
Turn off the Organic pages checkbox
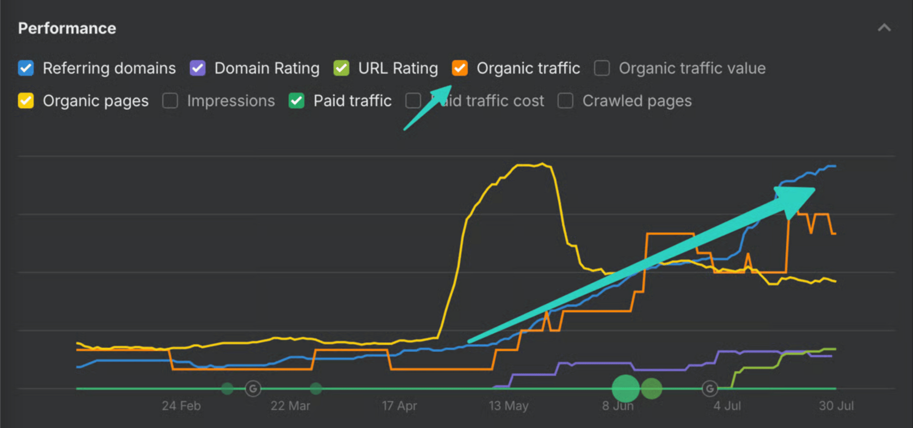tap(26, 101)
